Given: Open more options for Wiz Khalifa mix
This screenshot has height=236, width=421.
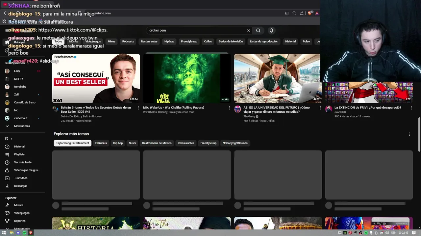Looking at the screenshot, I should (x=229, y=108).
